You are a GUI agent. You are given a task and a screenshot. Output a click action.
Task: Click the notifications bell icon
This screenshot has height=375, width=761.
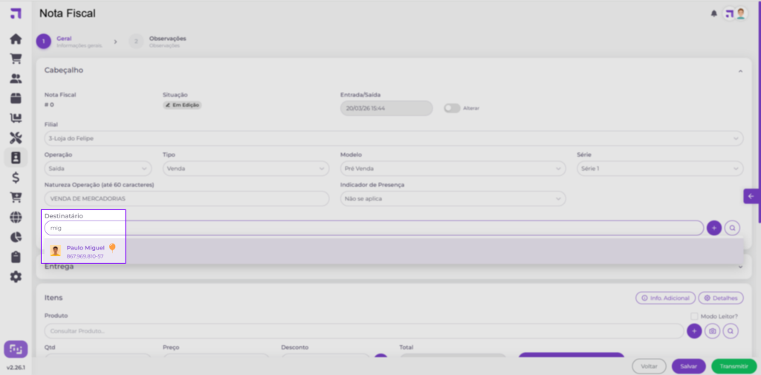(x=714, y=13)
